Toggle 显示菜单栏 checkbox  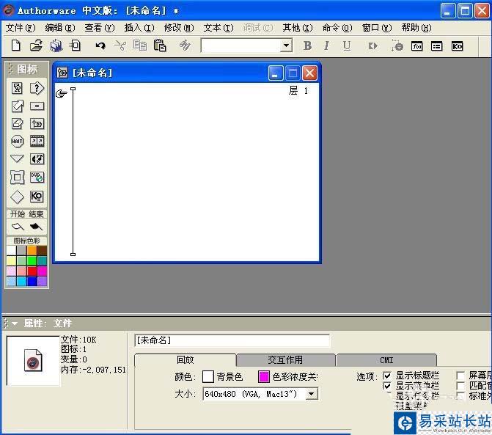click(x=387, y=386)
